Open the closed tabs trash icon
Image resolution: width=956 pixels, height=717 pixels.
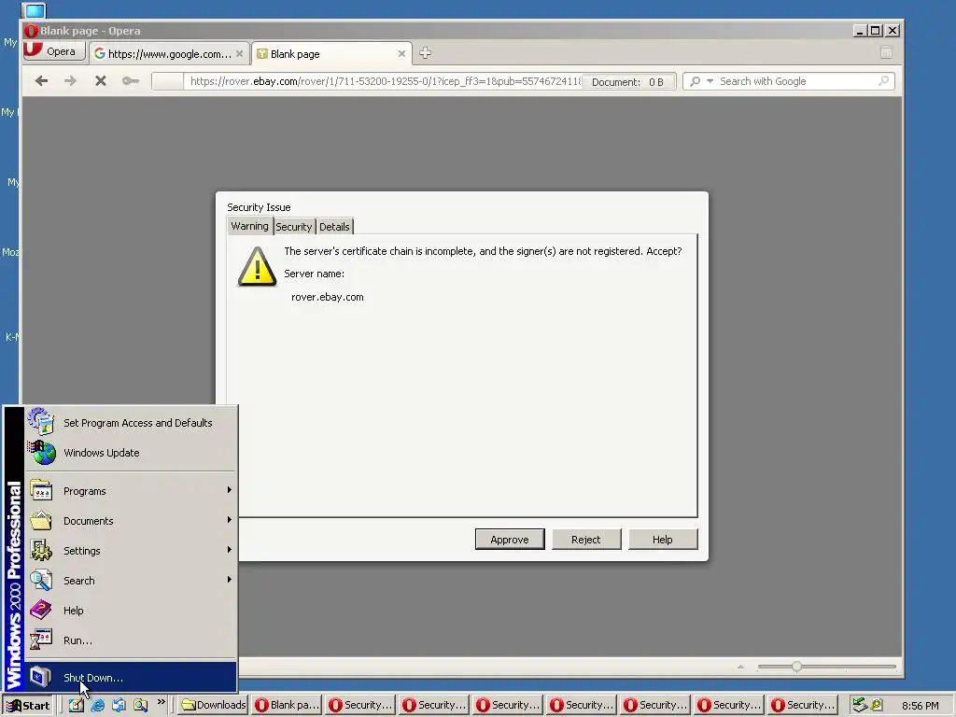pos(887,53)
